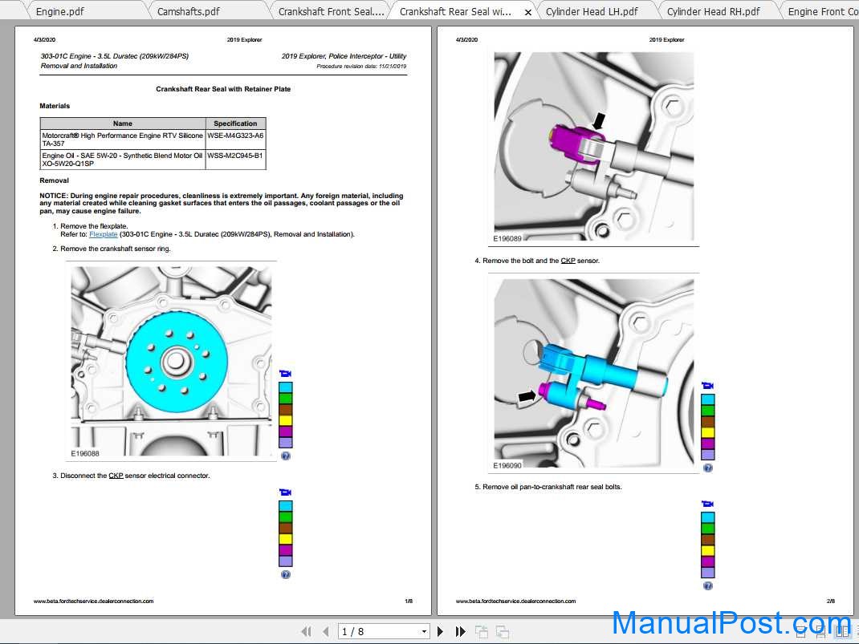Click the camera icon beside step 3
Viewport: 859px width, 644px height.
(x=286, y=492)
